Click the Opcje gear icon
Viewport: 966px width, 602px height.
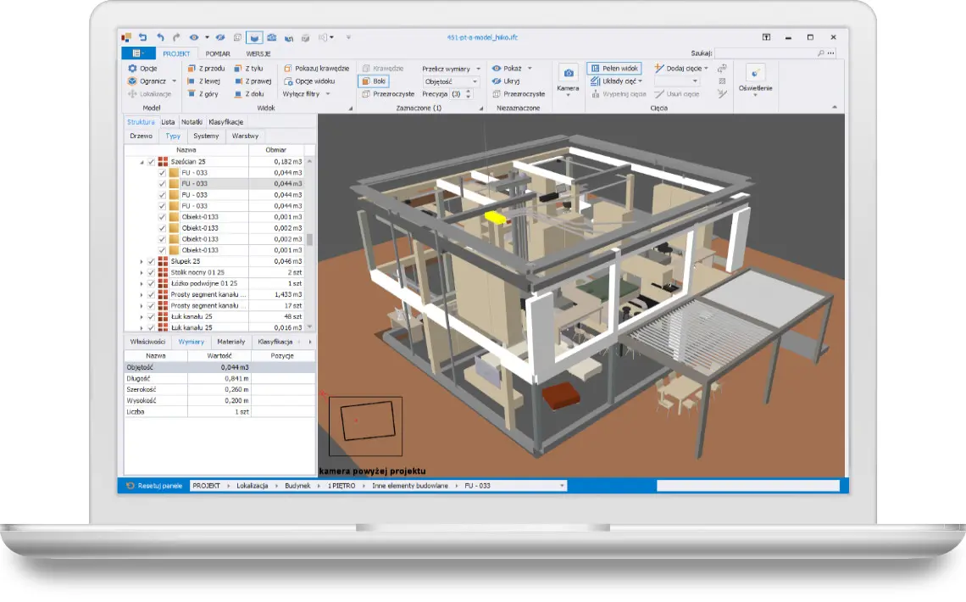[132, 69]
